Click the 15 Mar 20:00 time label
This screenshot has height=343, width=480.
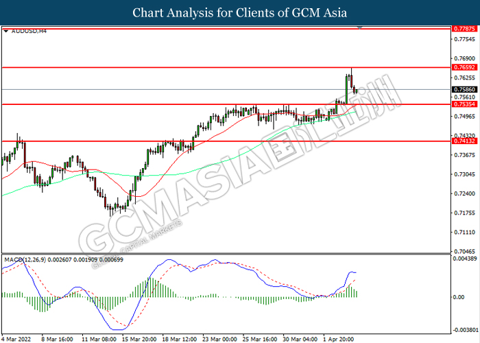[139, 339]
